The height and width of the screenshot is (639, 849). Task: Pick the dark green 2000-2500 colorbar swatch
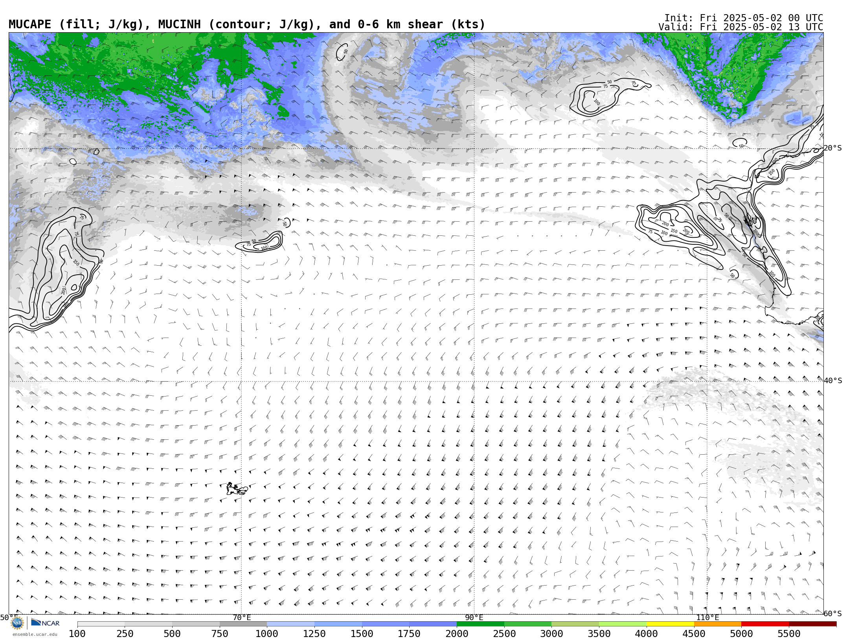click(x=480, y=624)
